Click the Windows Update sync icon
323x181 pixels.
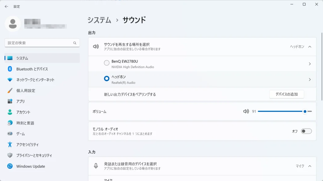point(10,166)
